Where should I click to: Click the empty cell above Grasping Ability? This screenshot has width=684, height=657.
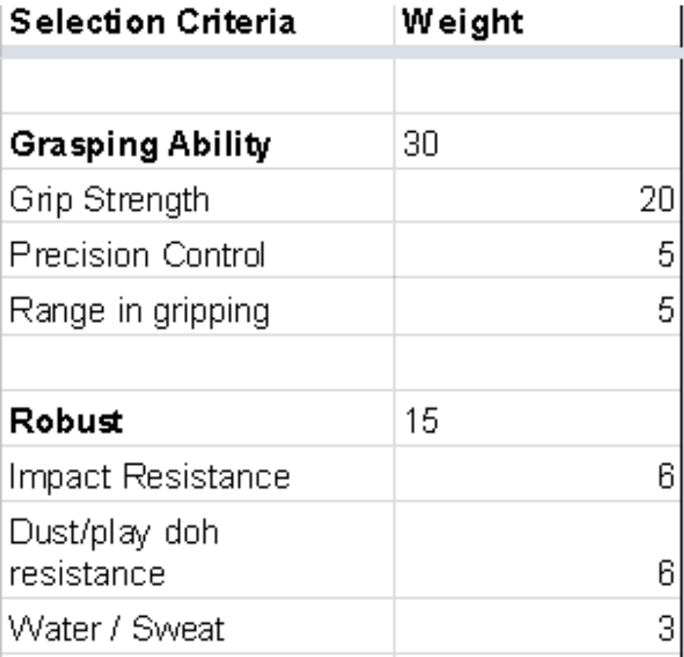pyautogui.click(x=197, y=86)
